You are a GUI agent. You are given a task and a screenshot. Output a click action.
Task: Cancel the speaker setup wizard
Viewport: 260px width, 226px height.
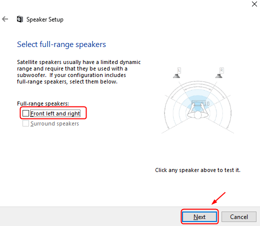pyautogui.click(x=239, y=217)
